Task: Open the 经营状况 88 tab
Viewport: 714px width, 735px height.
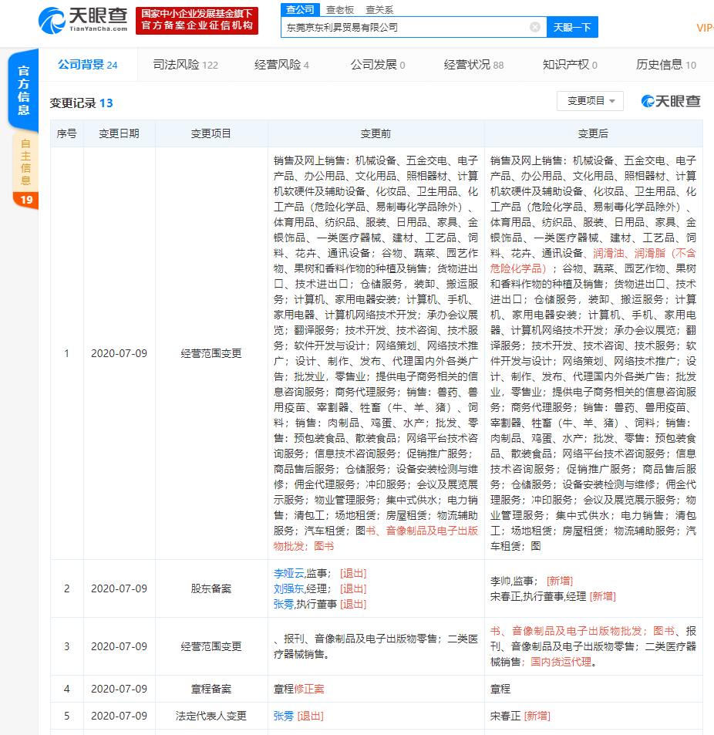Action: pyautogui.click(x=473, y=65)
